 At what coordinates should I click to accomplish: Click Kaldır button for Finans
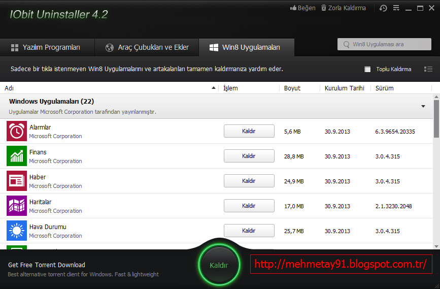[x=249, y=156]
